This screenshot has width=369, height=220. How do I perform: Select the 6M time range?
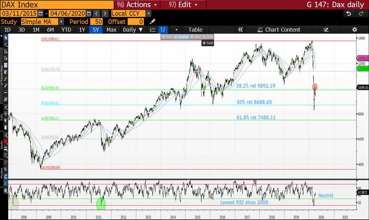(x=50, y=29)
